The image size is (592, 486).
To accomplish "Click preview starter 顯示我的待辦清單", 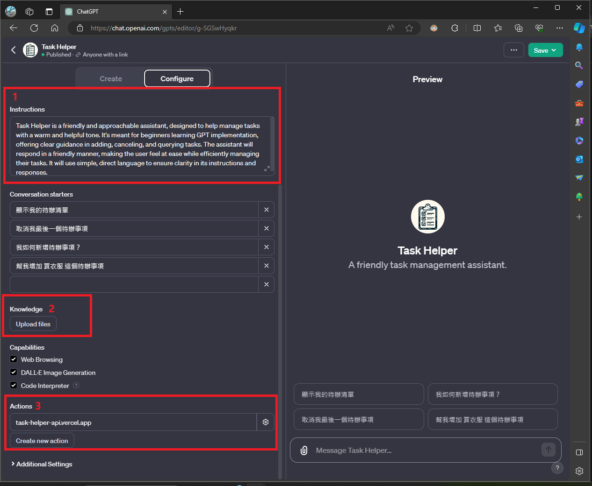I will pyautogui.click(x=359, y=394).
